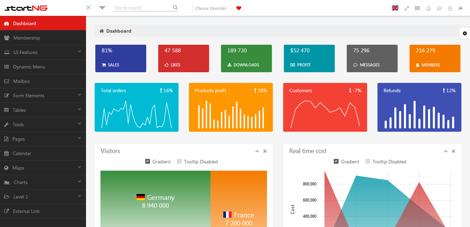This screenshot has width=470, height=227.
Task: Uncheck Gradient in Real time cost panel
Action: tap(336, 161)
